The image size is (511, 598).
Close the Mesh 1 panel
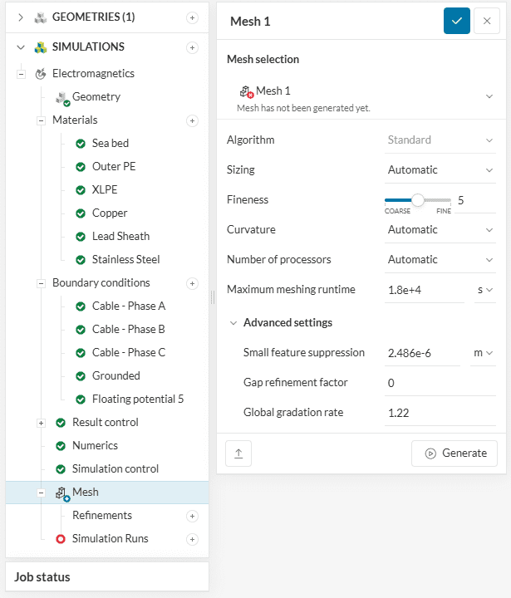point(487,21)
